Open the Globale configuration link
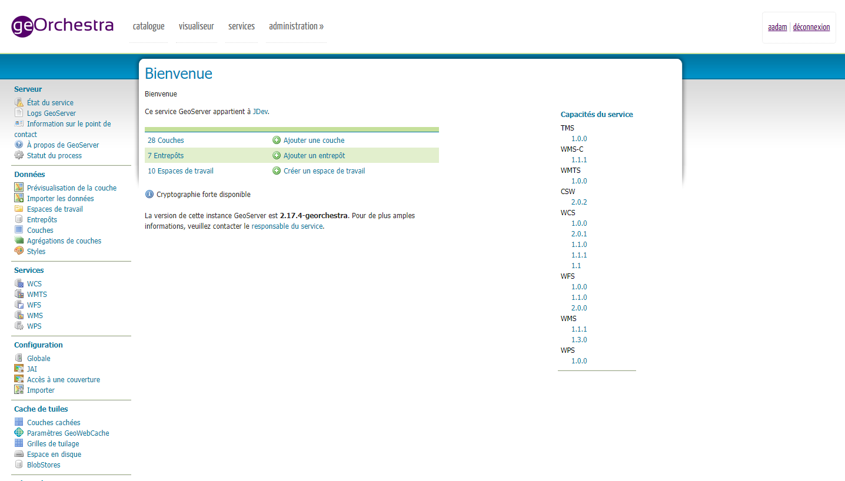Image resolution: width=845 pixels, height=481 pixels. (39, 359)
